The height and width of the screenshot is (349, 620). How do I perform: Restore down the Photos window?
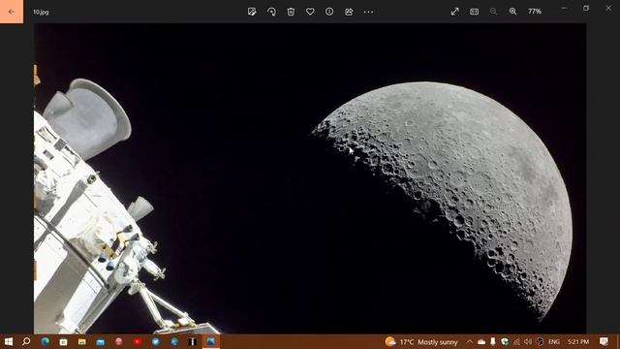[586, 8]
